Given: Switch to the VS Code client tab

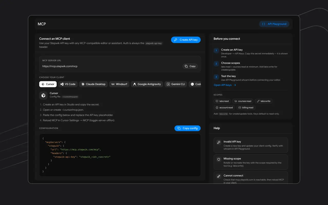Looking at the screenshot, I should pos(68,84).
